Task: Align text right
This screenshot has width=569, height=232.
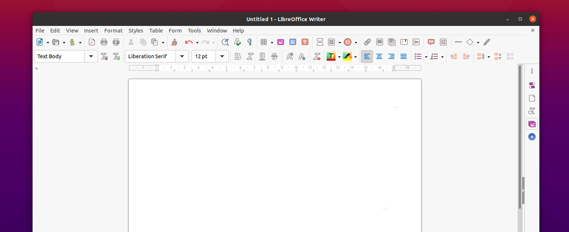Action: tap(391, 56)
